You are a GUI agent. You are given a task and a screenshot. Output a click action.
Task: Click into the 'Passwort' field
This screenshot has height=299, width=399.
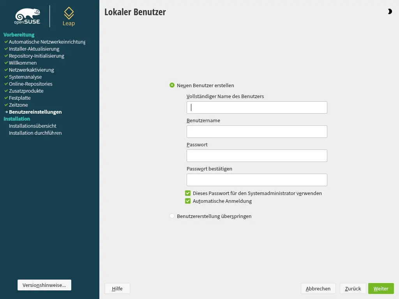[257, 156]
